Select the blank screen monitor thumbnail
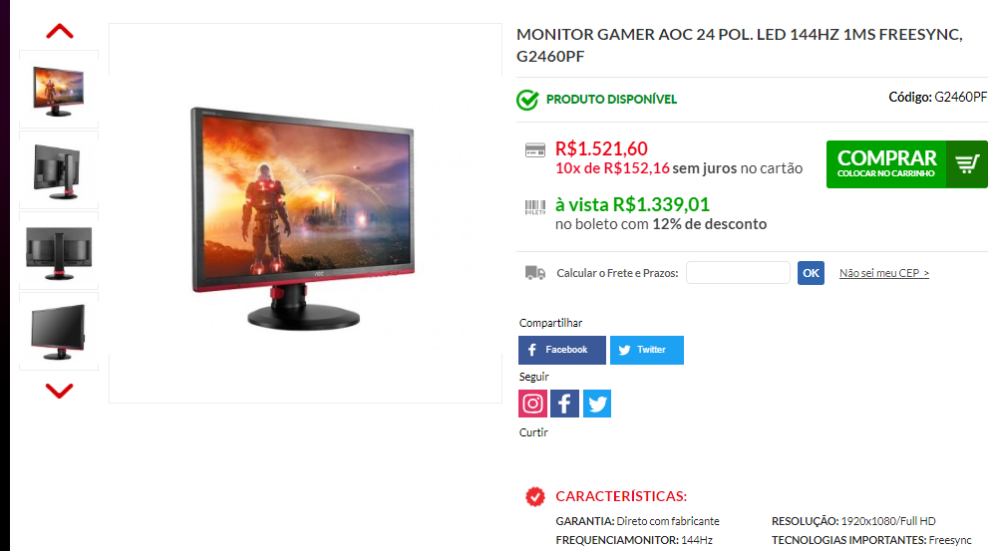Screen dimensions: 989x551 click(59, 332)
